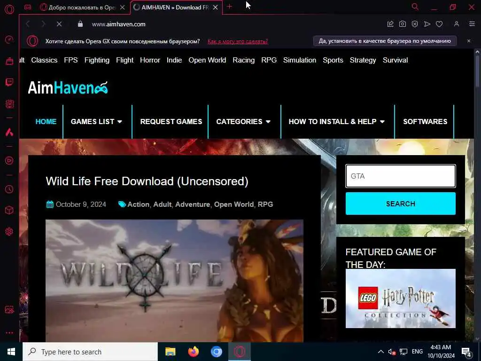Image resolution: width=481 pixels, height=361 pixels.
Task: Click the padlock site security icon
Action: pos(80,24)
